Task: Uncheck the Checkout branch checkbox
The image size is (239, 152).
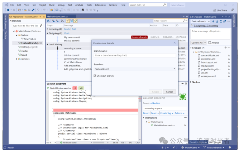Action: click(x=95, y=76)
